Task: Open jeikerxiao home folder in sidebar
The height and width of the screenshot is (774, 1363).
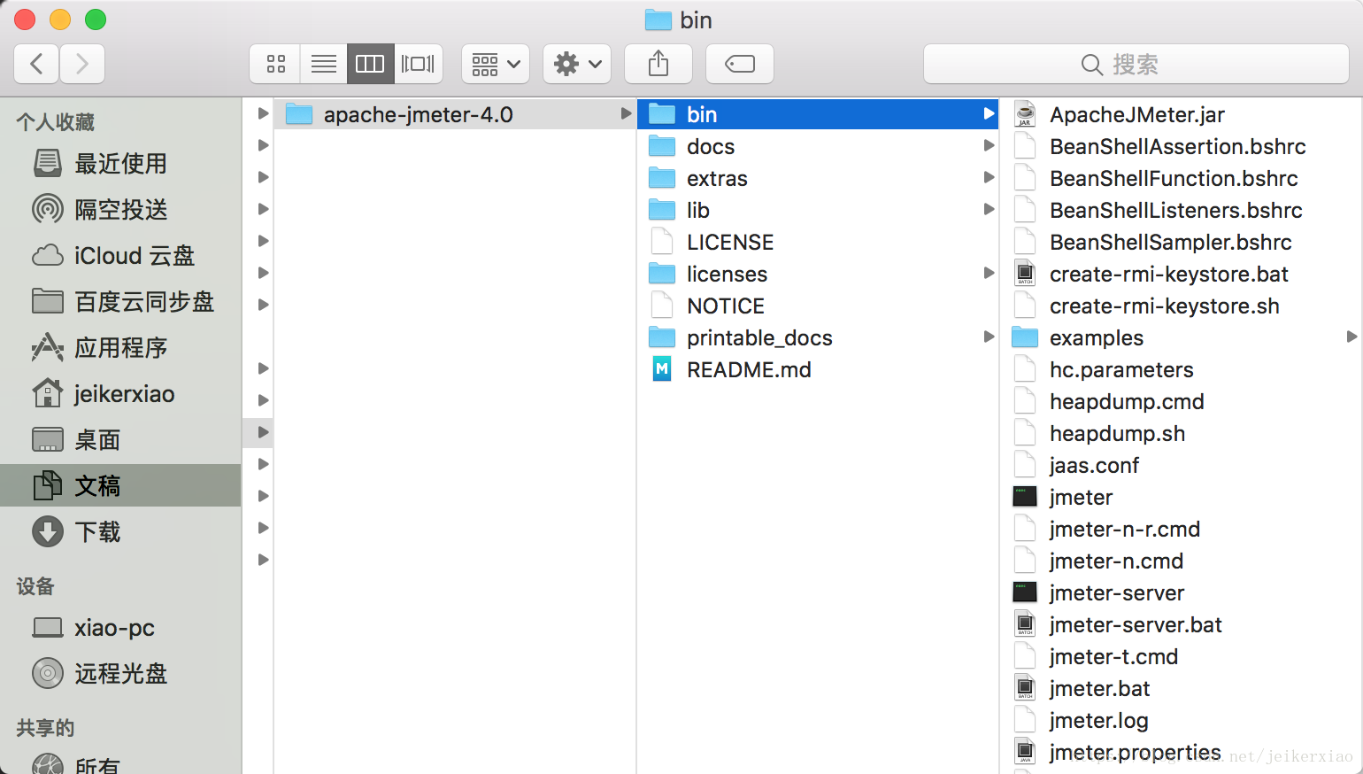Action: (120, 394)
